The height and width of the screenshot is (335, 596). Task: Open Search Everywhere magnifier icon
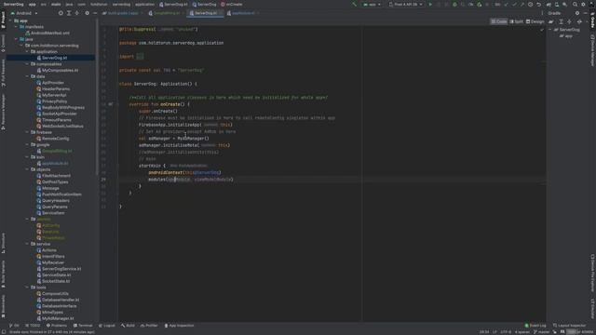[575, 5]
